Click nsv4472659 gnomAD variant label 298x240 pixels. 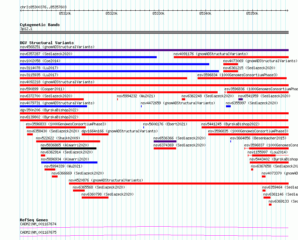(x=178, y=103)
